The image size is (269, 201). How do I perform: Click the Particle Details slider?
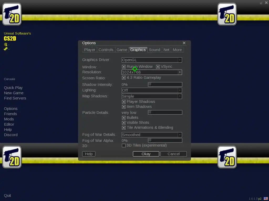165,112
